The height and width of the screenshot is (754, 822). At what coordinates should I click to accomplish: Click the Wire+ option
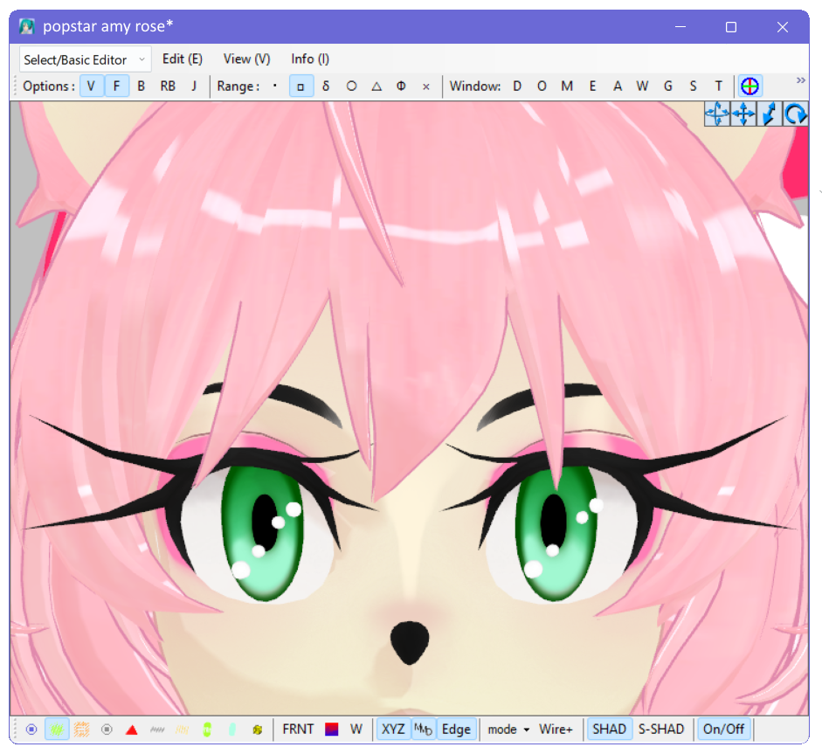click(x=556, y=730)
